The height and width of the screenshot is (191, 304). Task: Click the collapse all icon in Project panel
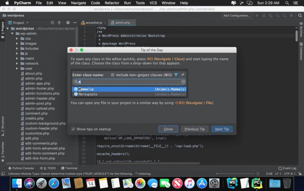click(59, 23)
